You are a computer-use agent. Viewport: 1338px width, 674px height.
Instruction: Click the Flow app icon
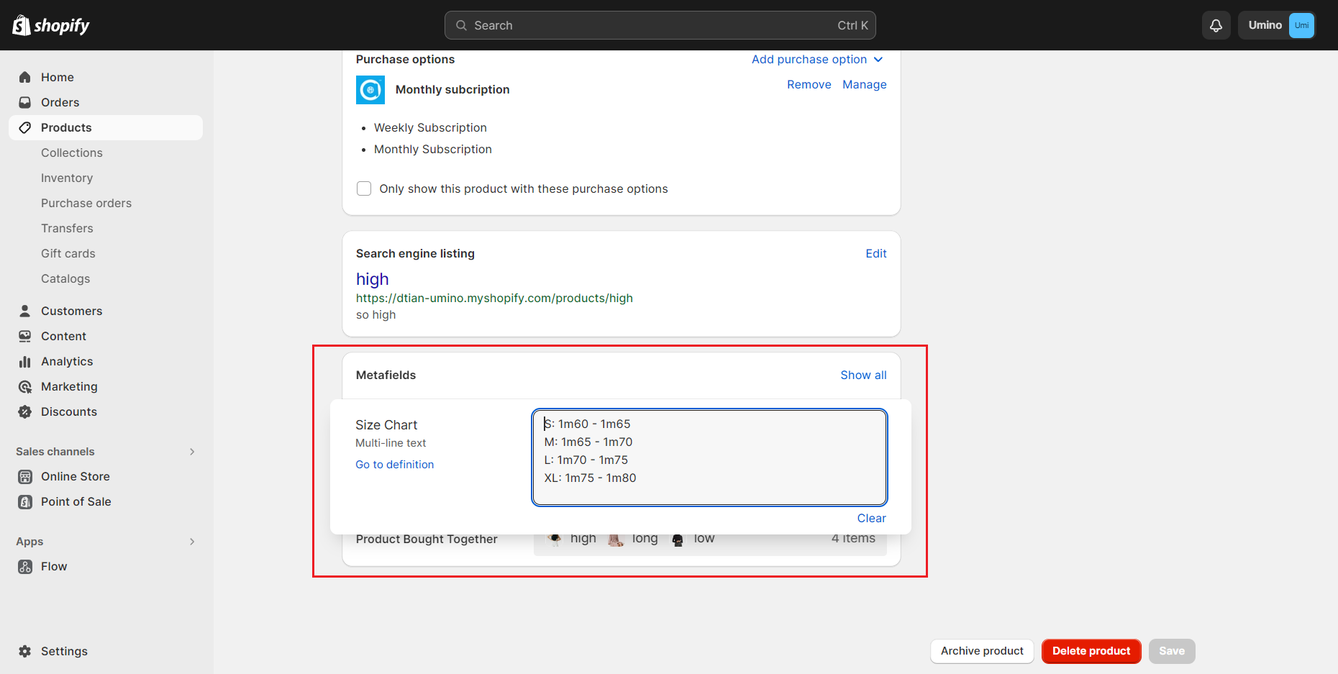(x=25, y=567)
